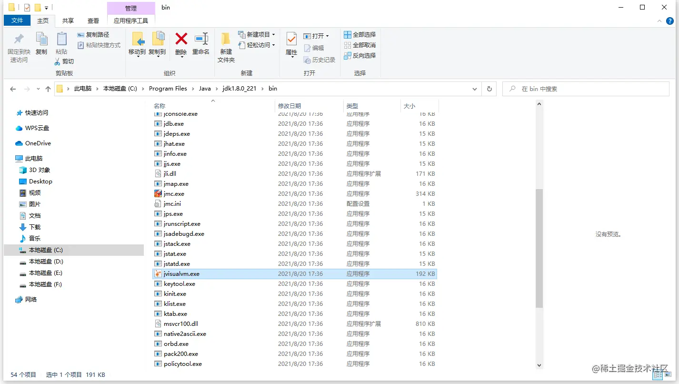
Task: Open the File (文件) tab
Action: coord(17,20)
